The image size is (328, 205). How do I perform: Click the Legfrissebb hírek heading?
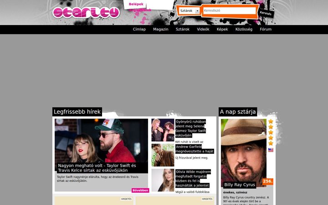click(77, 112)
